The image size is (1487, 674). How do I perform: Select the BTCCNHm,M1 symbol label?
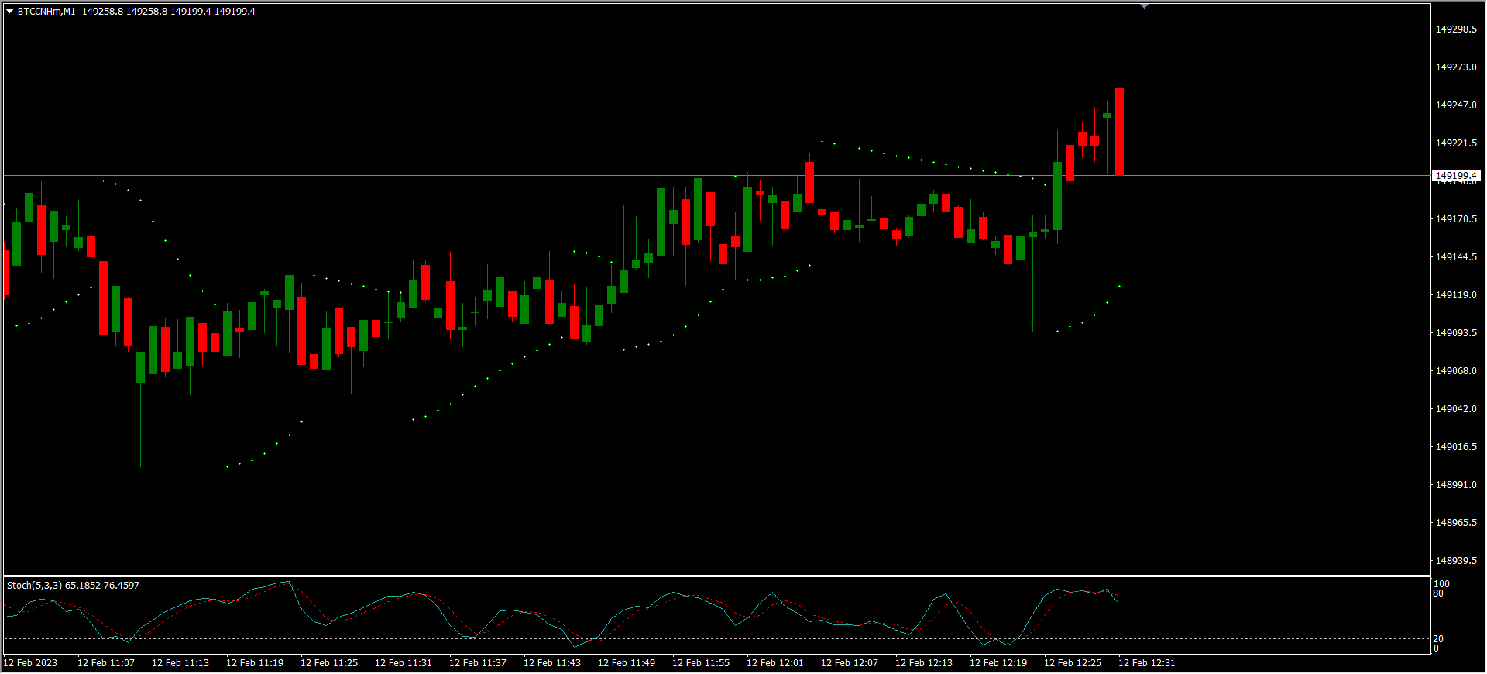tap(46, 12)
